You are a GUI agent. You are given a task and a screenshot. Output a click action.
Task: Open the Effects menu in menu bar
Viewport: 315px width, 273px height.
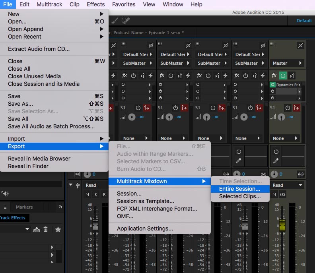tap(95, 4)
